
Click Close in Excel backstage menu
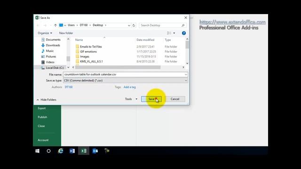41,126
